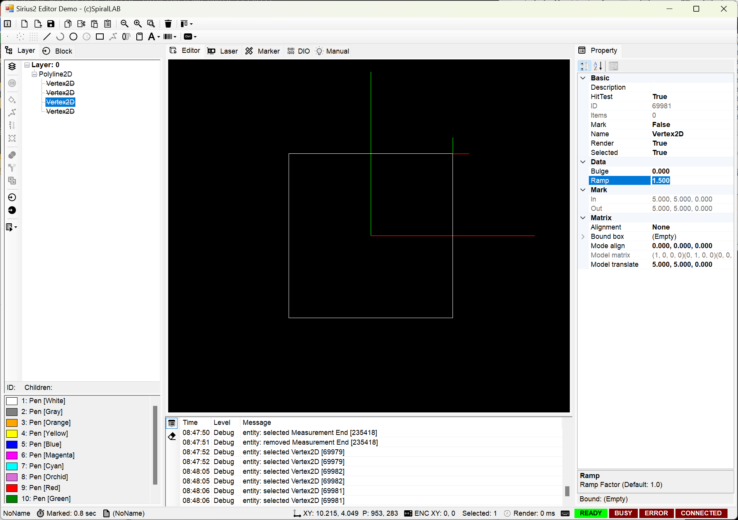738x520 pixels.
Task: Switch to the Marker tab
Action: (263, 51)
